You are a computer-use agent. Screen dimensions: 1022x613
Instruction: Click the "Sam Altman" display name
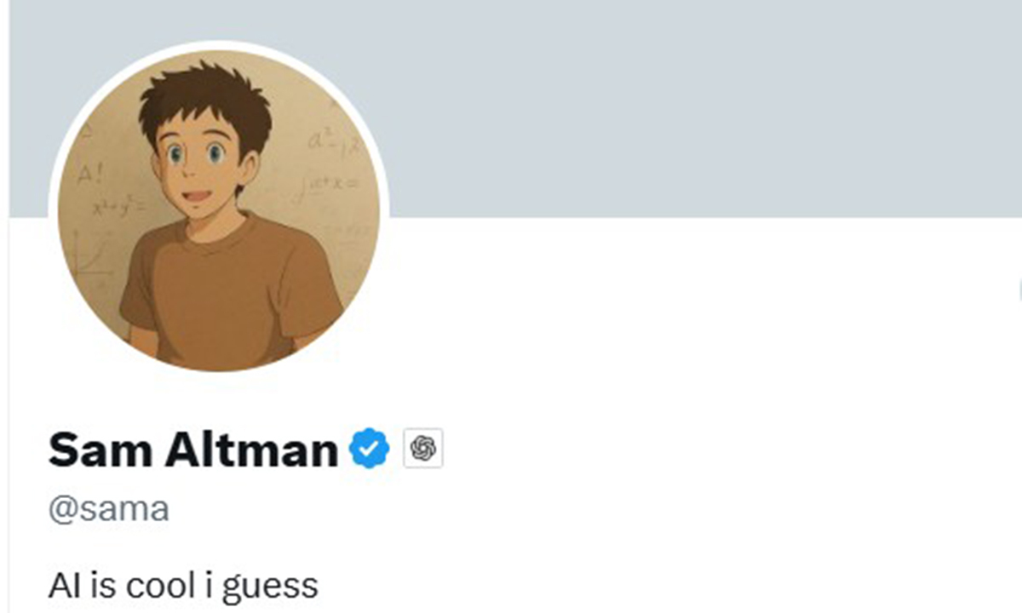coord(193,449)
